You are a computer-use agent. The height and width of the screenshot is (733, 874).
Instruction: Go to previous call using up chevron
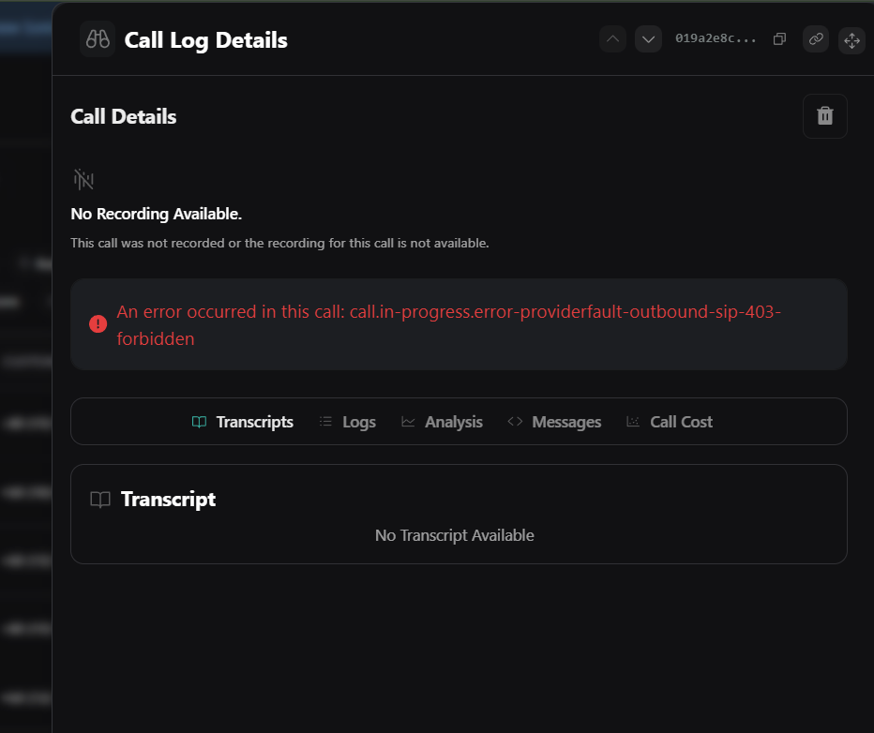point(612,39)
